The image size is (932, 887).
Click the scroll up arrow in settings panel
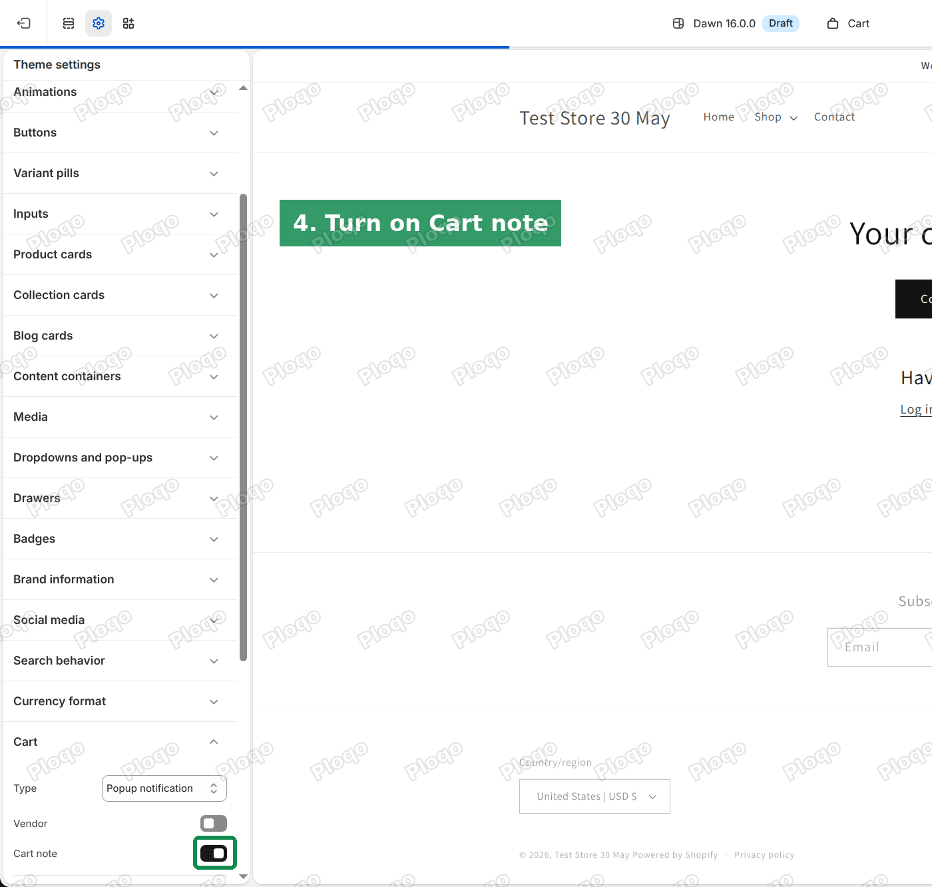[243, 88]
